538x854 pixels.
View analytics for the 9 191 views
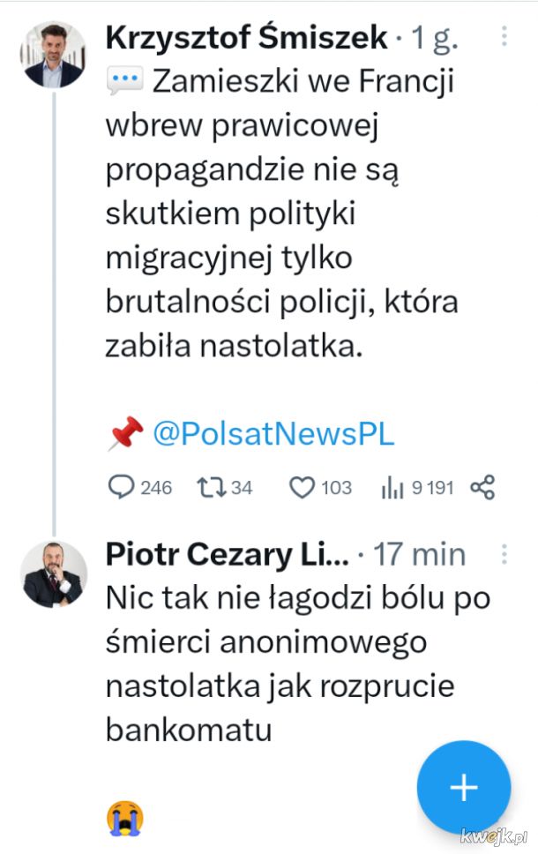(x=391, y=487)
